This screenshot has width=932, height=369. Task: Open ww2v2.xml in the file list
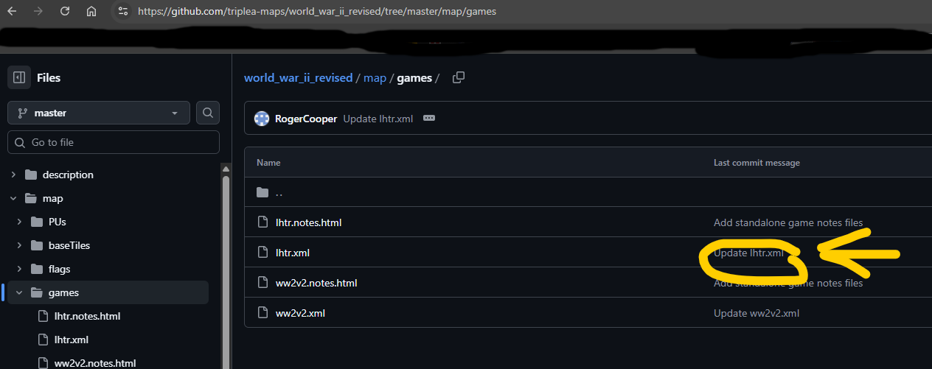[300, 313]
